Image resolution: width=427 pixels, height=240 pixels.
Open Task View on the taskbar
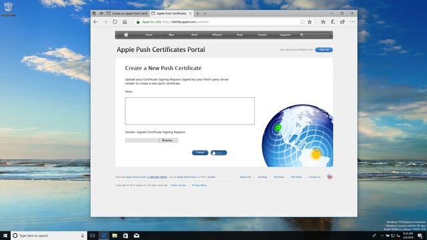[x=93, y=235]
